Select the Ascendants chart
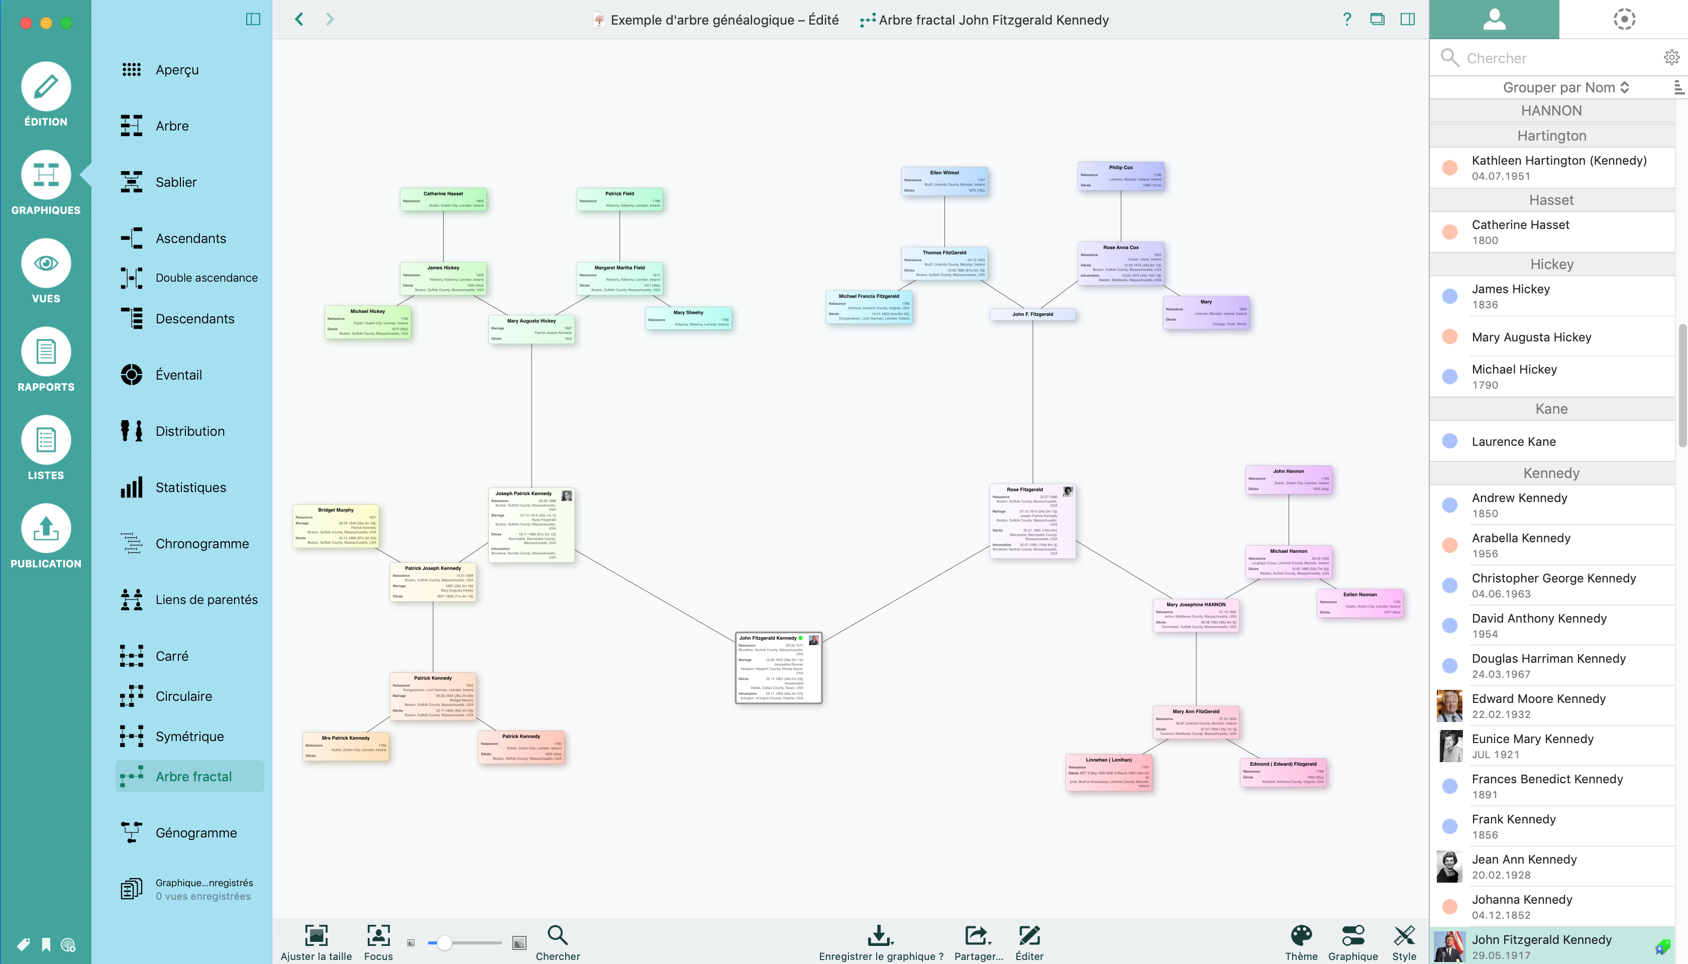The height and width of the screenshot is (964, 1688). (189, 238)
